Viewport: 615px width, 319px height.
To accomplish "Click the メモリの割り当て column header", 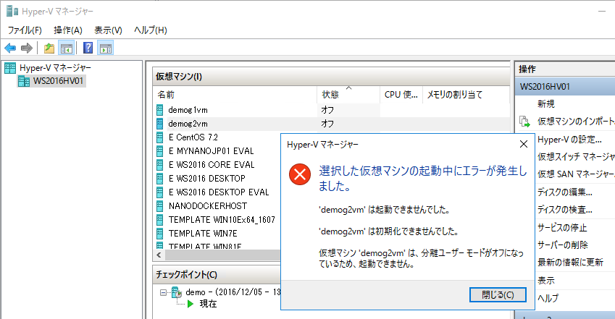I will [x=466, y=95].
